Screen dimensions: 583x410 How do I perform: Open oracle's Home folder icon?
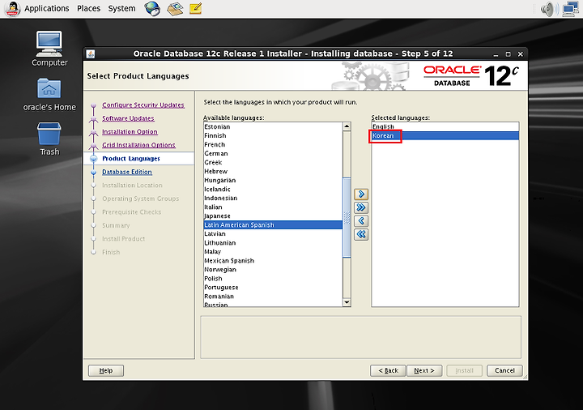[x=49, y=95]
